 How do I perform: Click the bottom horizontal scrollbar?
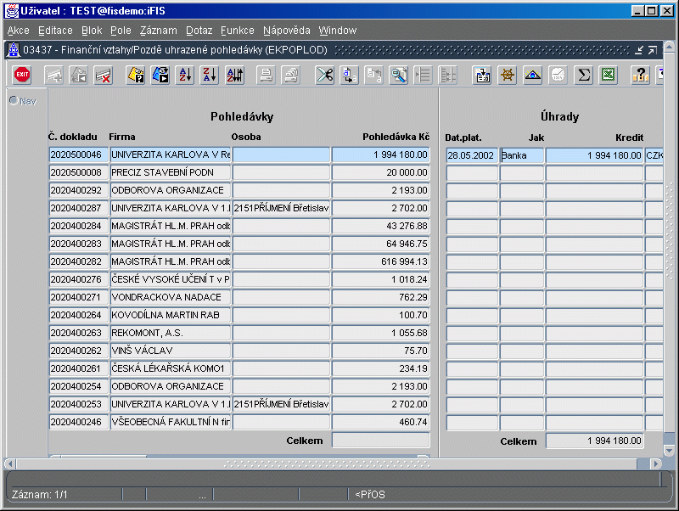pyautogui.click(x=339, y=464)
